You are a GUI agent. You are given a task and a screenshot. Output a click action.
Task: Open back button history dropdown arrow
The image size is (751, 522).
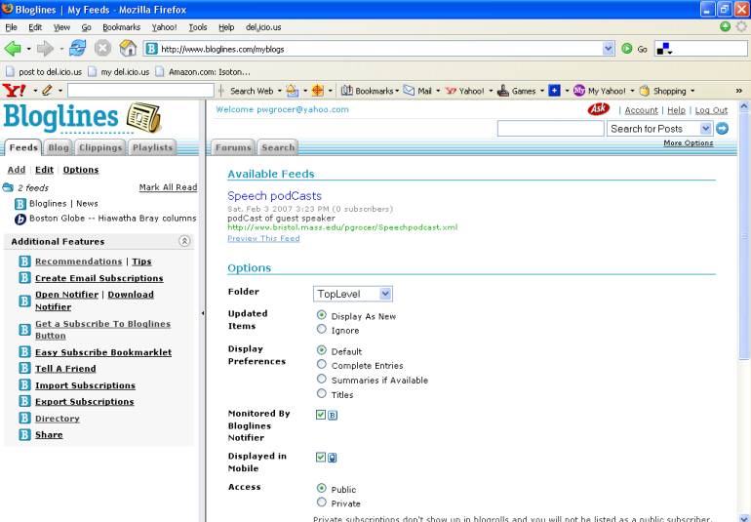click(28, 49)
